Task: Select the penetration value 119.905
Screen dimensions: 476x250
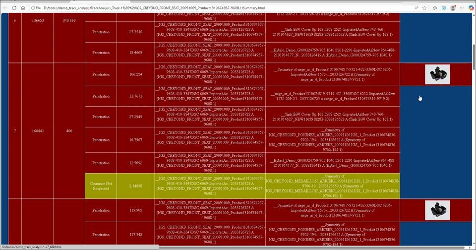Action: 135,210
